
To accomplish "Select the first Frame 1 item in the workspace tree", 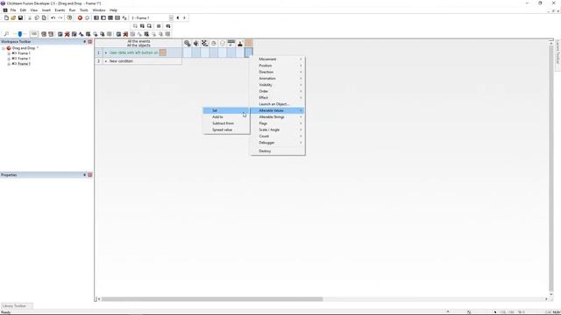I will point(24,53).
